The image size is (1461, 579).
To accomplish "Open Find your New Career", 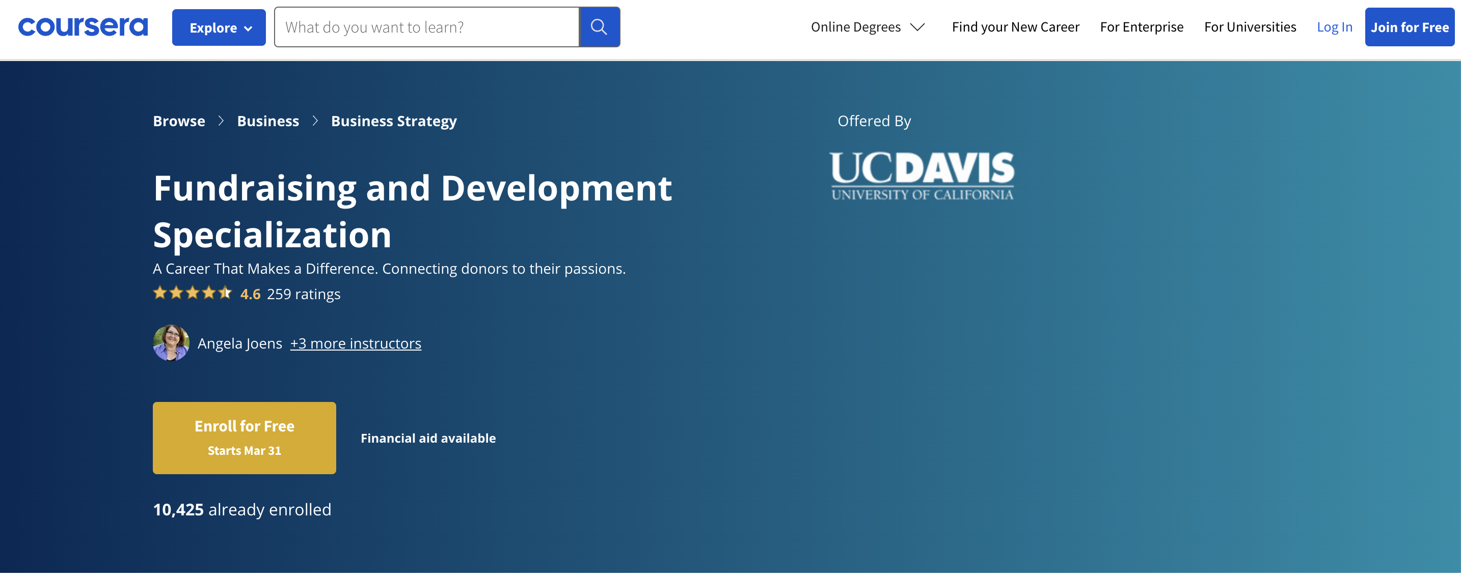I will tap(1015, 26).
